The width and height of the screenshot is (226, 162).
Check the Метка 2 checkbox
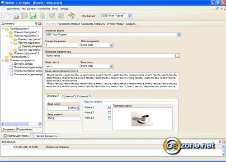[x=109, y=112]
